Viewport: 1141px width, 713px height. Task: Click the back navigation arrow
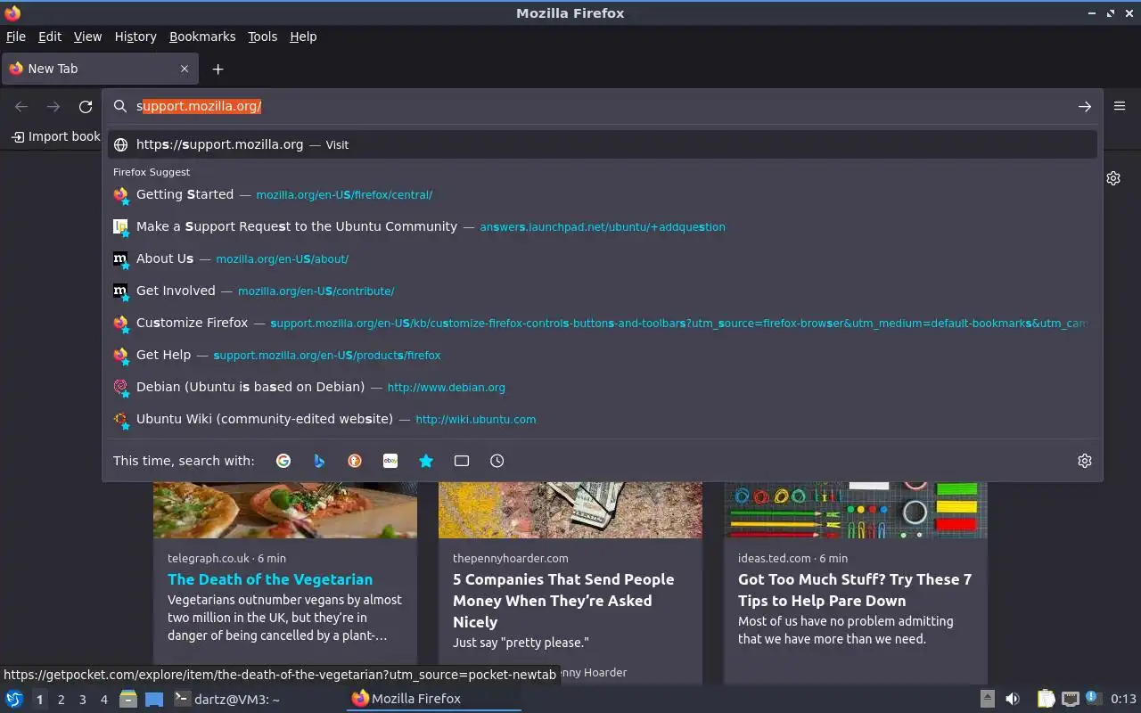(x=21, y=106)
